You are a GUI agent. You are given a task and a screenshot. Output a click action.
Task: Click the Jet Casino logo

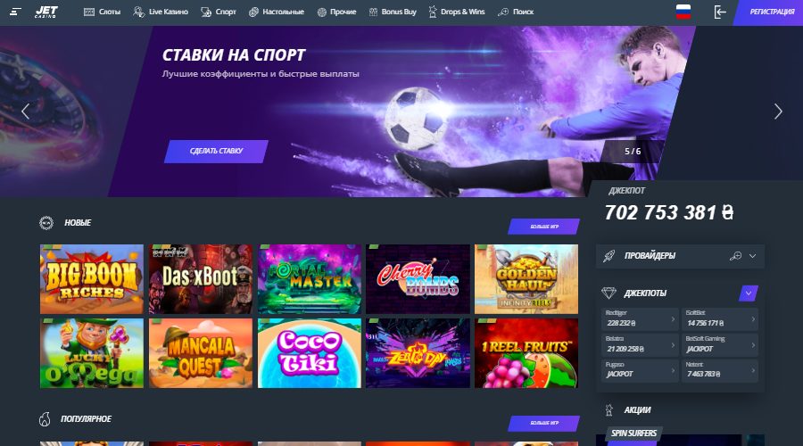point(46,12)
